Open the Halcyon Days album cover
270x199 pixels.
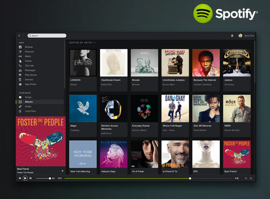click(x=114, y=154)
